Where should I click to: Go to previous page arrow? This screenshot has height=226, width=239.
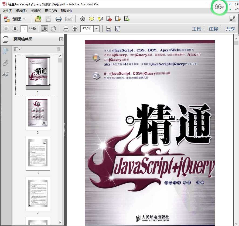coord(6,29)
